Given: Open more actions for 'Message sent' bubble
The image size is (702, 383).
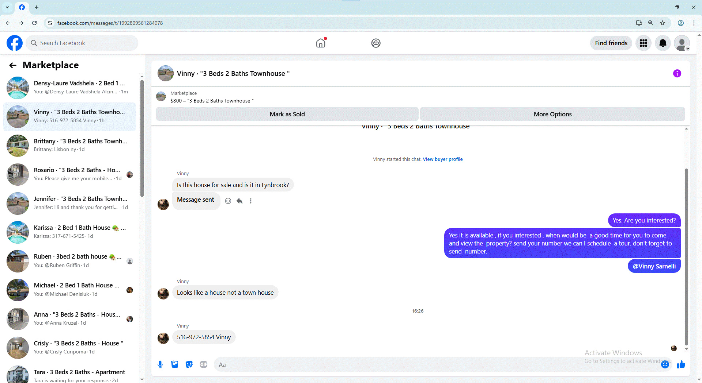Looking at the screenshot, I should 251,201.
